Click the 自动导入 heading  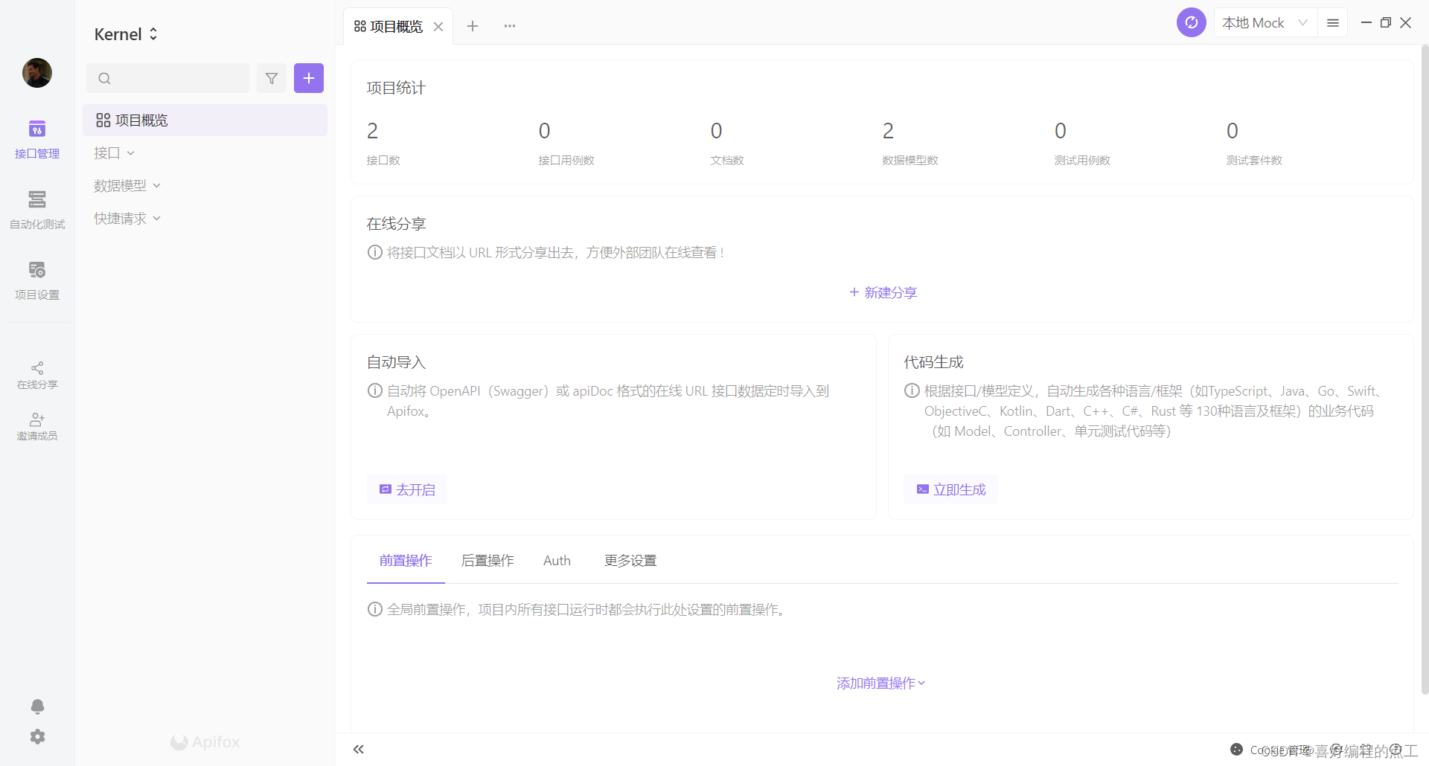tap(396, 362)
